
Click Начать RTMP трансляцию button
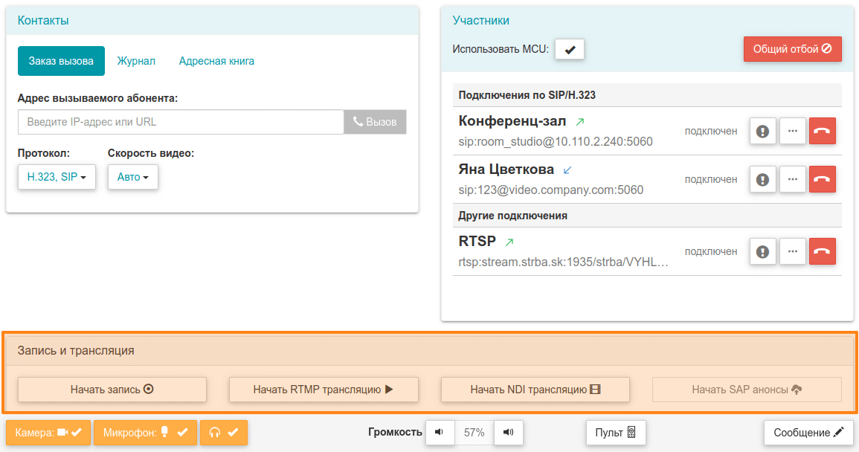click(324, 390)
